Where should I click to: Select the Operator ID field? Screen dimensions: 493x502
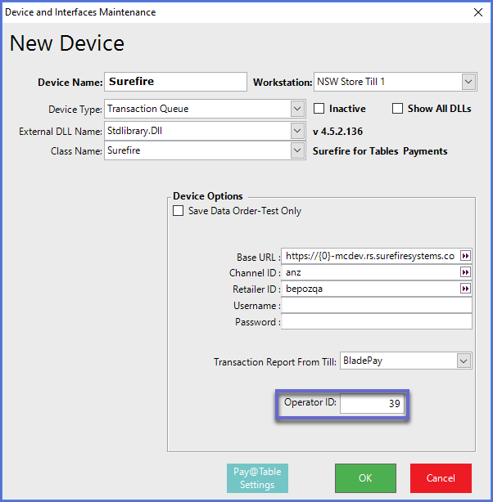373,405
